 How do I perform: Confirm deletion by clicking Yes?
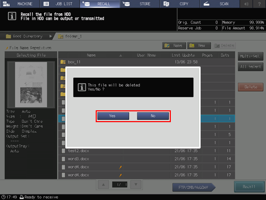pyautogui.click(x=113, y=116)
